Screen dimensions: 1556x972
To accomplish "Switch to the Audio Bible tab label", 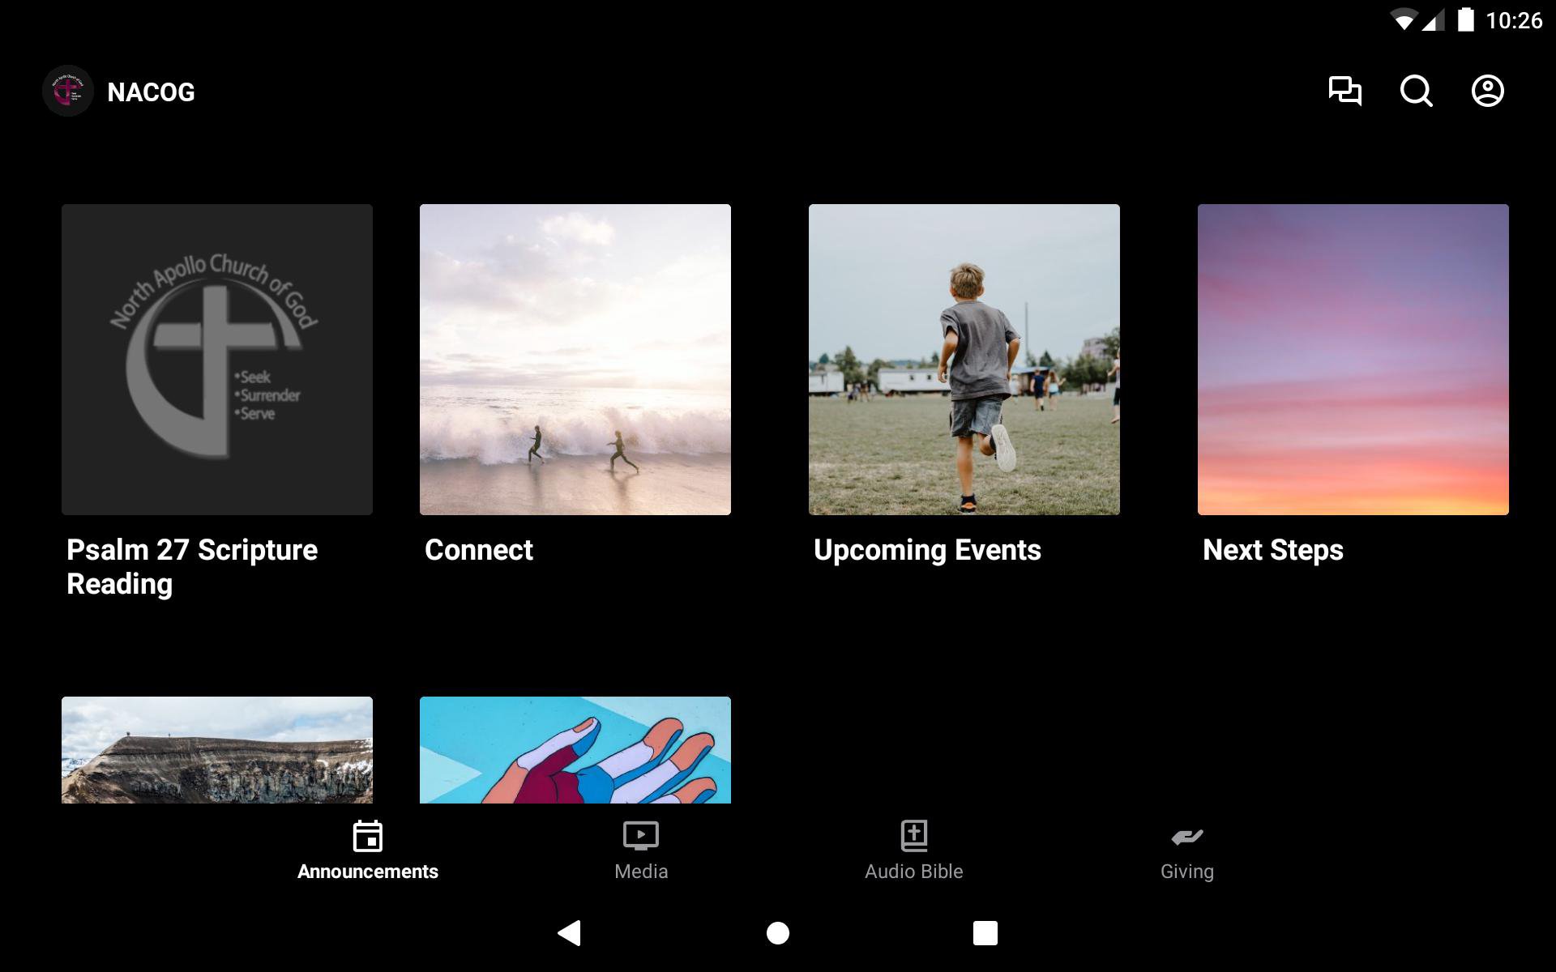I will 913,872.
